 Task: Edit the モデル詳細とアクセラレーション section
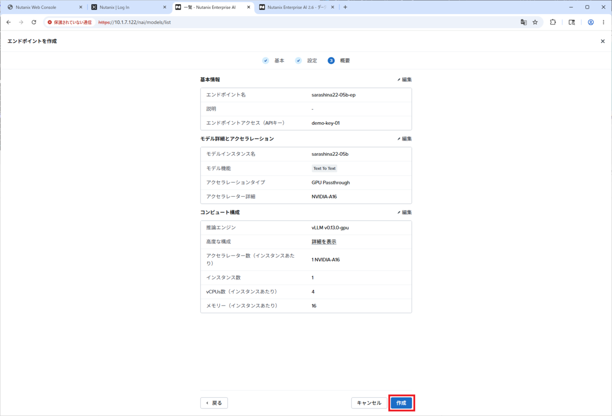click(404, 138)
